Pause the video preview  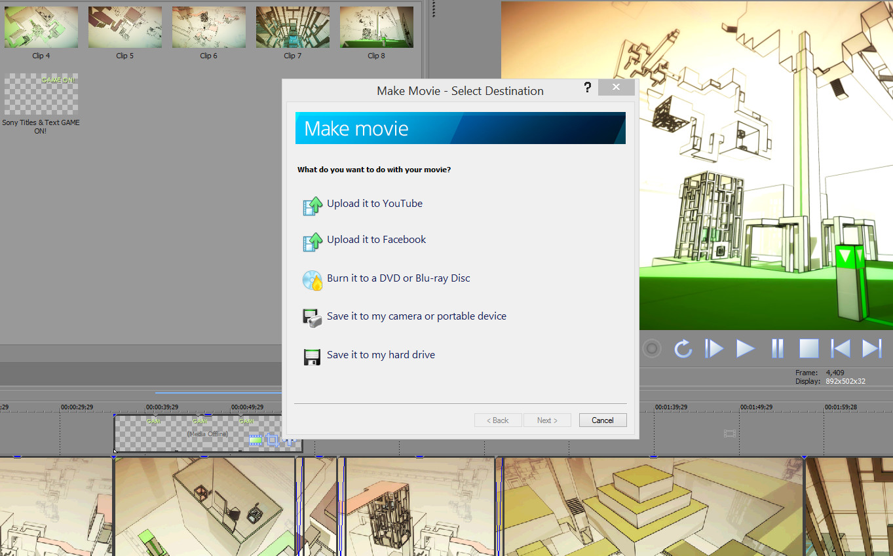click(777, 348)
